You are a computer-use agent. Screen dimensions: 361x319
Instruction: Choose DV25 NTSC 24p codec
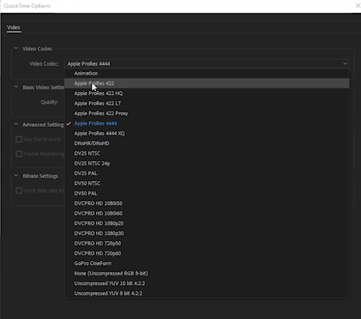(x=207, y=164)
